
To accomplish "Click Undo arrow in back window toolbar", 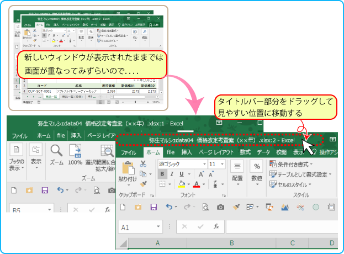I will [x=60, y=190].
